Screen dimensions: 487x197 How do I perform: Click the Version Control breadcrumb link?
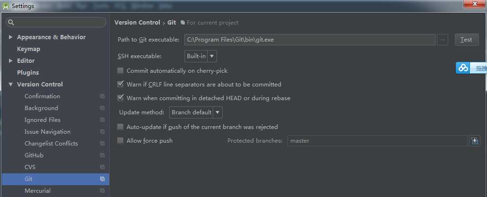point(137,23)
